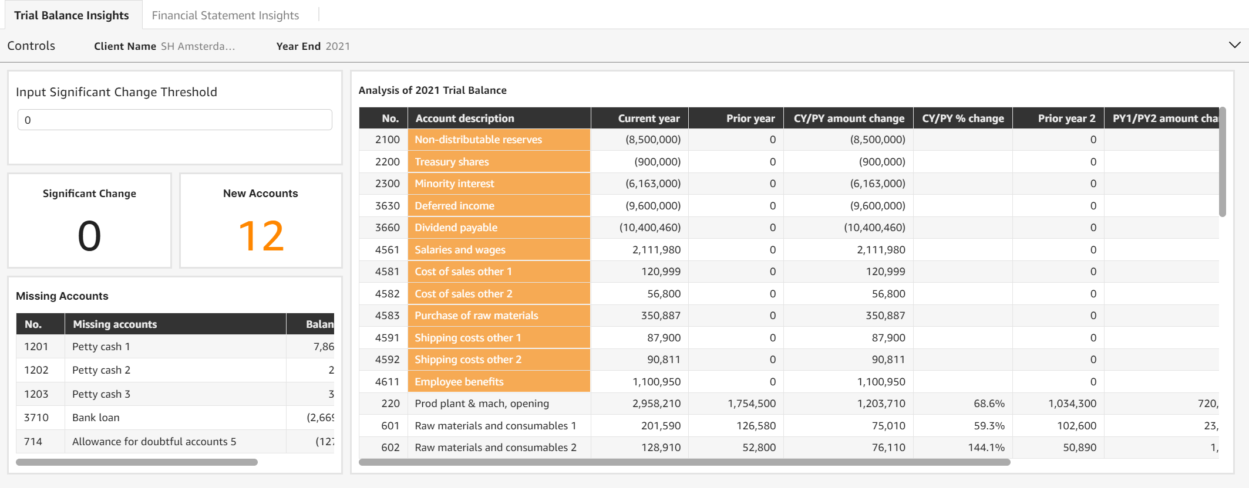Select Petty cash 1 missing account row
The width and height of the screenshot is (1249, 488).
[x=101, y=347]
